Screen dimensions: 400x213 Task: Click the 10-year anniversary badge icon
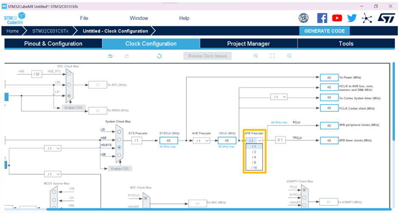click(303, 18)
